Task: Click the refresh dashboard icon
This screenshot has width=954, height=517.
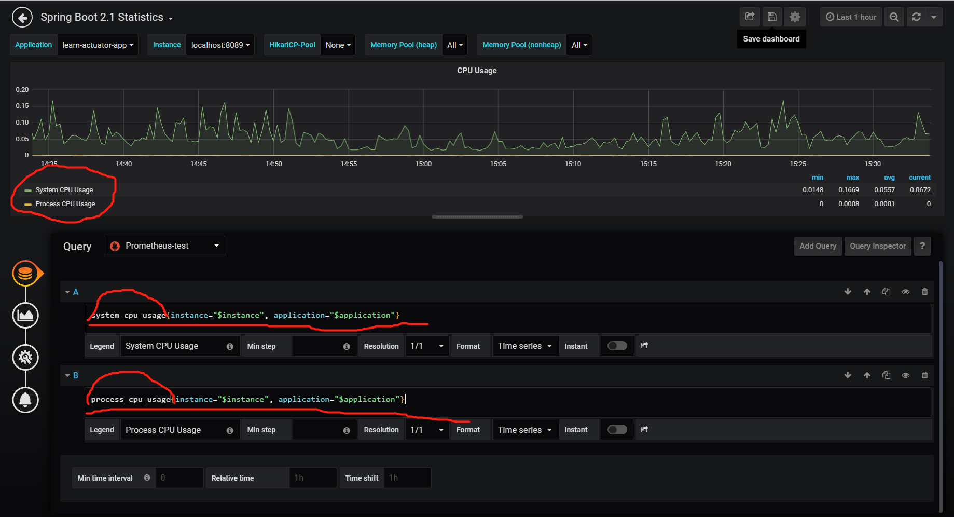Action: [x=916, y=17]
